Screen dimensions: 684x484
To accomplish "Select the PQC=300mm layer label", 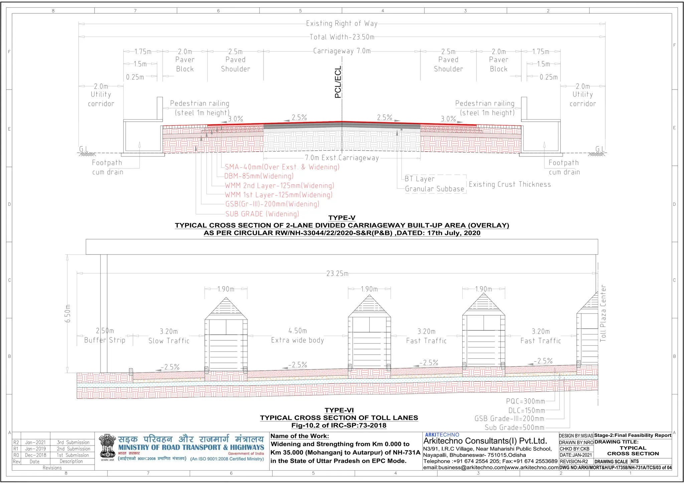I will [x=525, y=401].
